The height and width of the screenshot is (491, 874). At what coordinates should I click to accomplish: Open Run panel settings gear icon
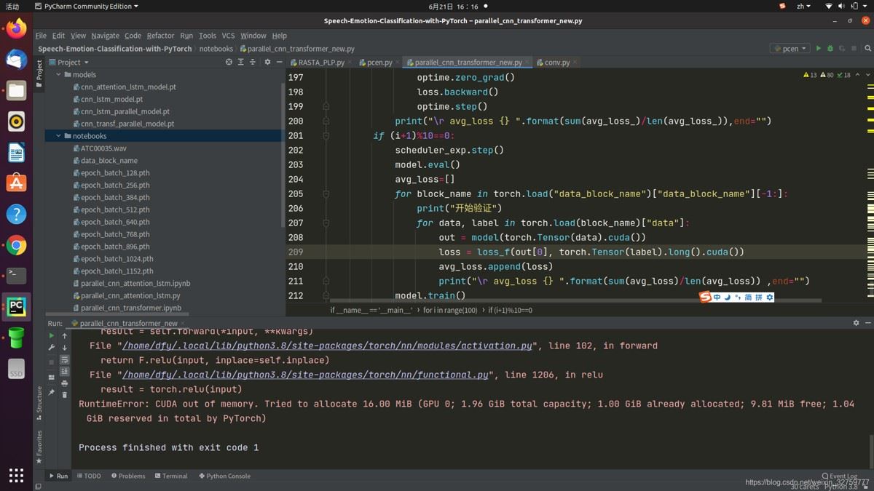[856, 323]
